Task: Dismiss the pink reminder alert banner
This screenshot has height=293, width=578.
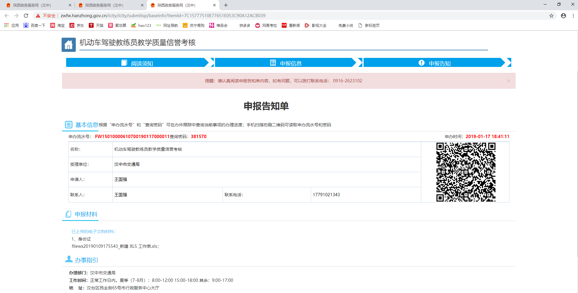Action: [509, 81]
